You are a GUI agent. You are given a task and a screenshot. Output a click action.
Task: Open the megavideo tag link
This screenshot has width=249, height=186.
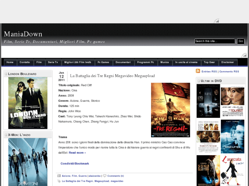click(x=117, y=181)
